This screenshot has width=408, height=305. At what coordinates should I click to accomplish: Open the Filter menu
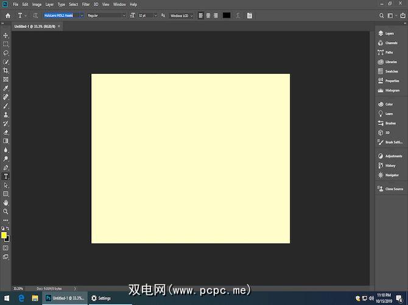pos(86,4)
